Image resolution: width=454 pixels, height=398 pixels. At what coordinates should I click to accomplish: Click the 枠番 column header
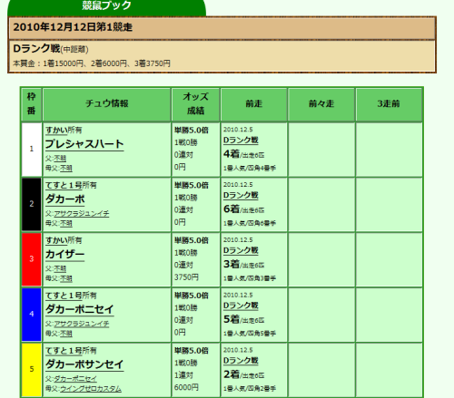[x=32, y=104]
